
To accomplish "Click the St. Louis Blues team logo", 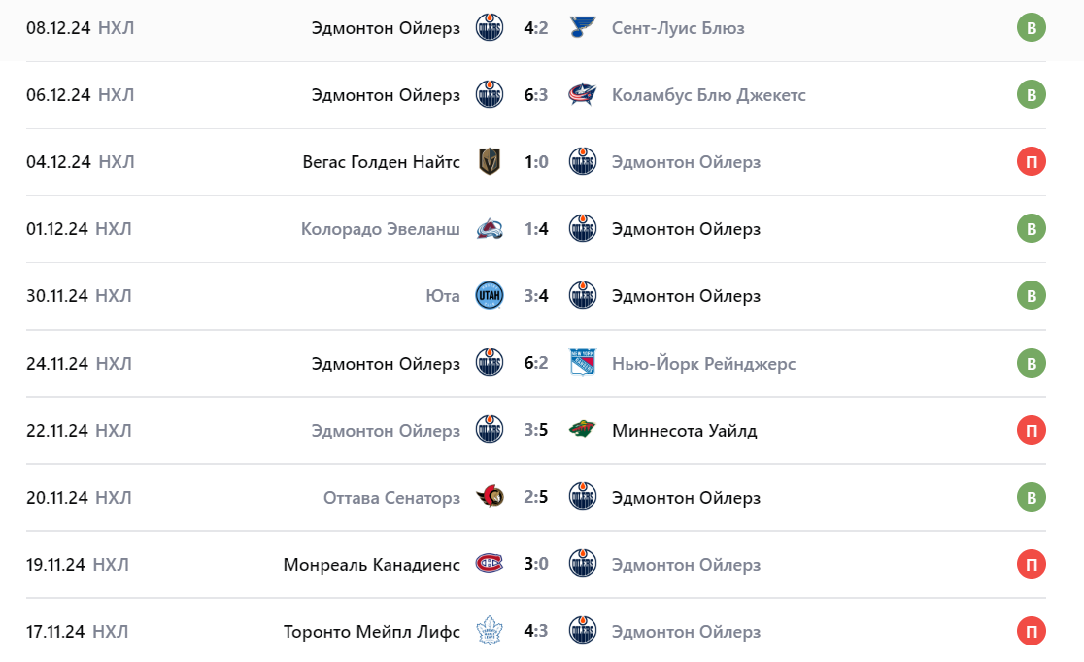I will point(583,27).
